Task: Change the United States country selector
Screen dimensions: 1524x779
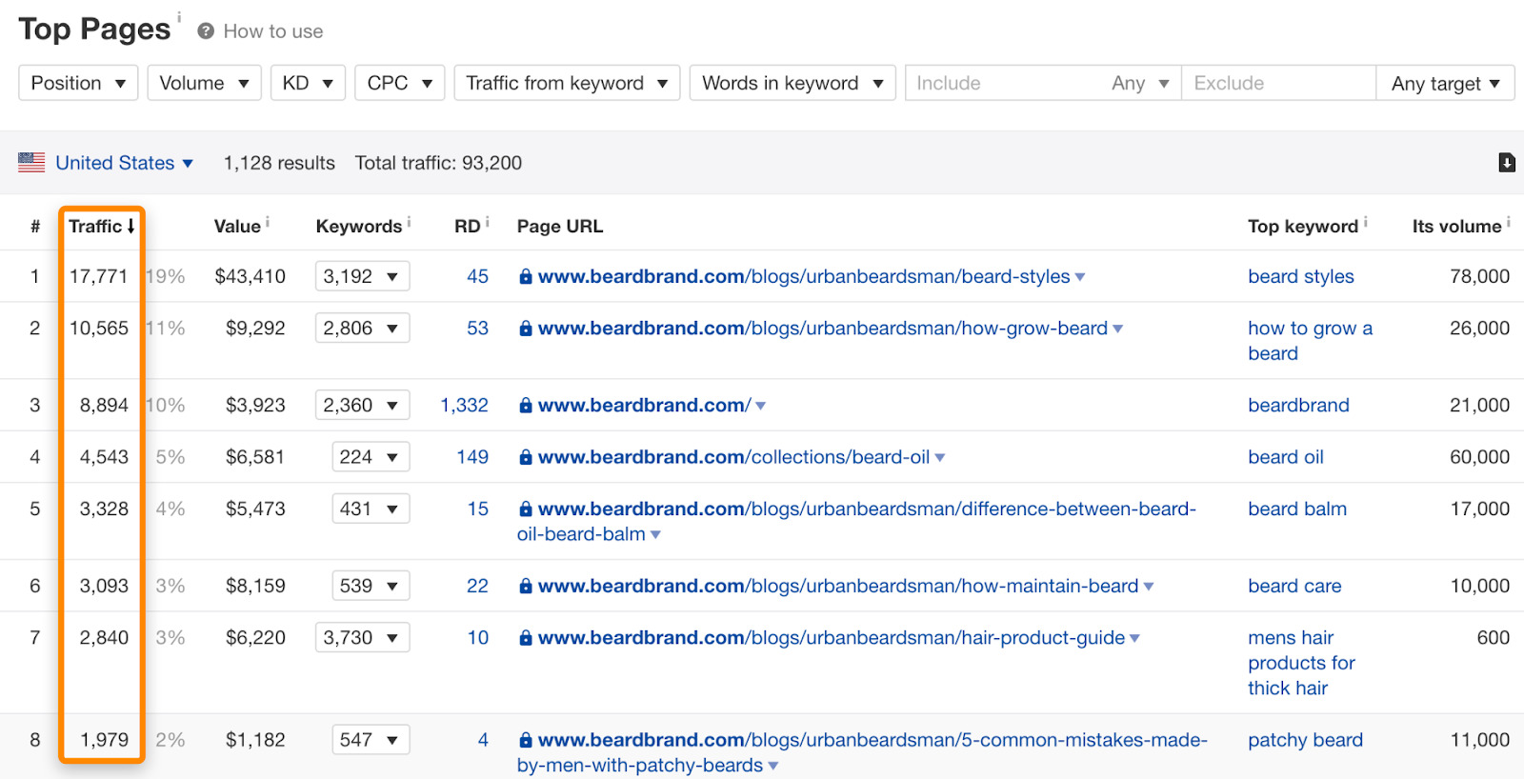Action: (x=124, y=163)
